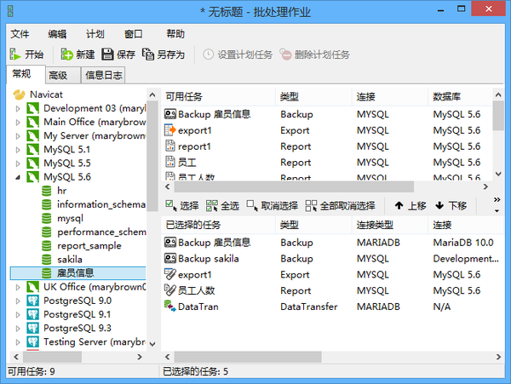This screenshot has height=384, width=511.
Task: Select the information_schema database
Action: click(101, 204)
